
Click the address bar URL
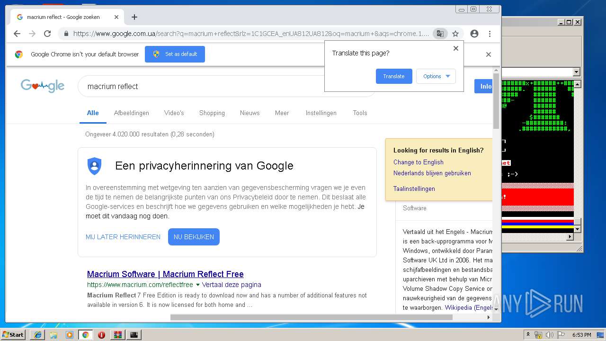251,34
